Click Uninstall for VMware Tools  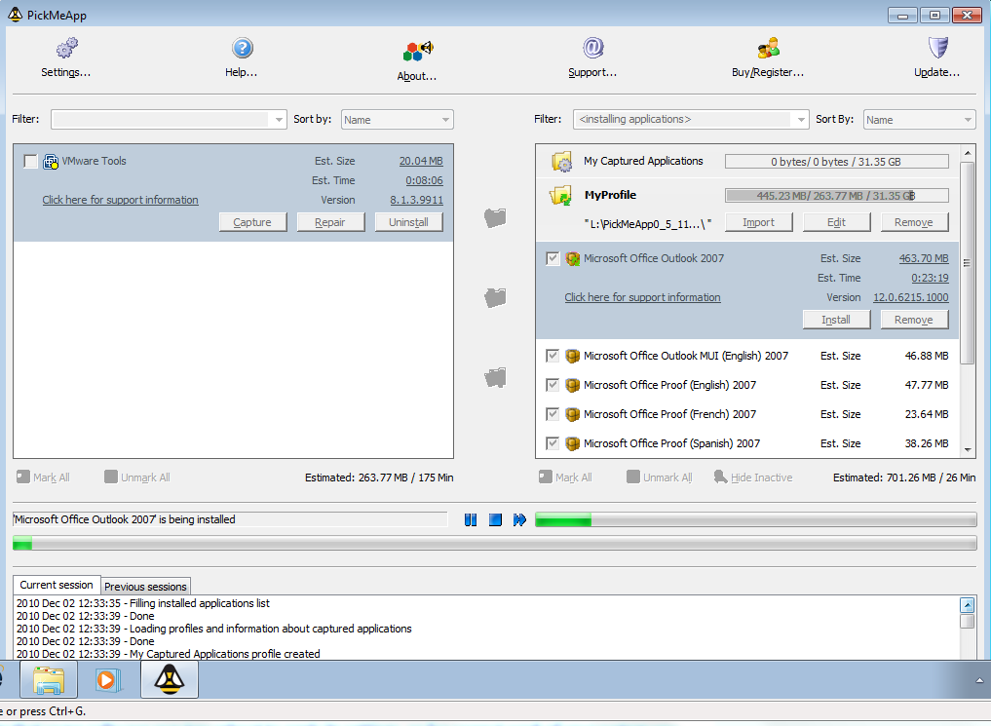coord(409,222)
